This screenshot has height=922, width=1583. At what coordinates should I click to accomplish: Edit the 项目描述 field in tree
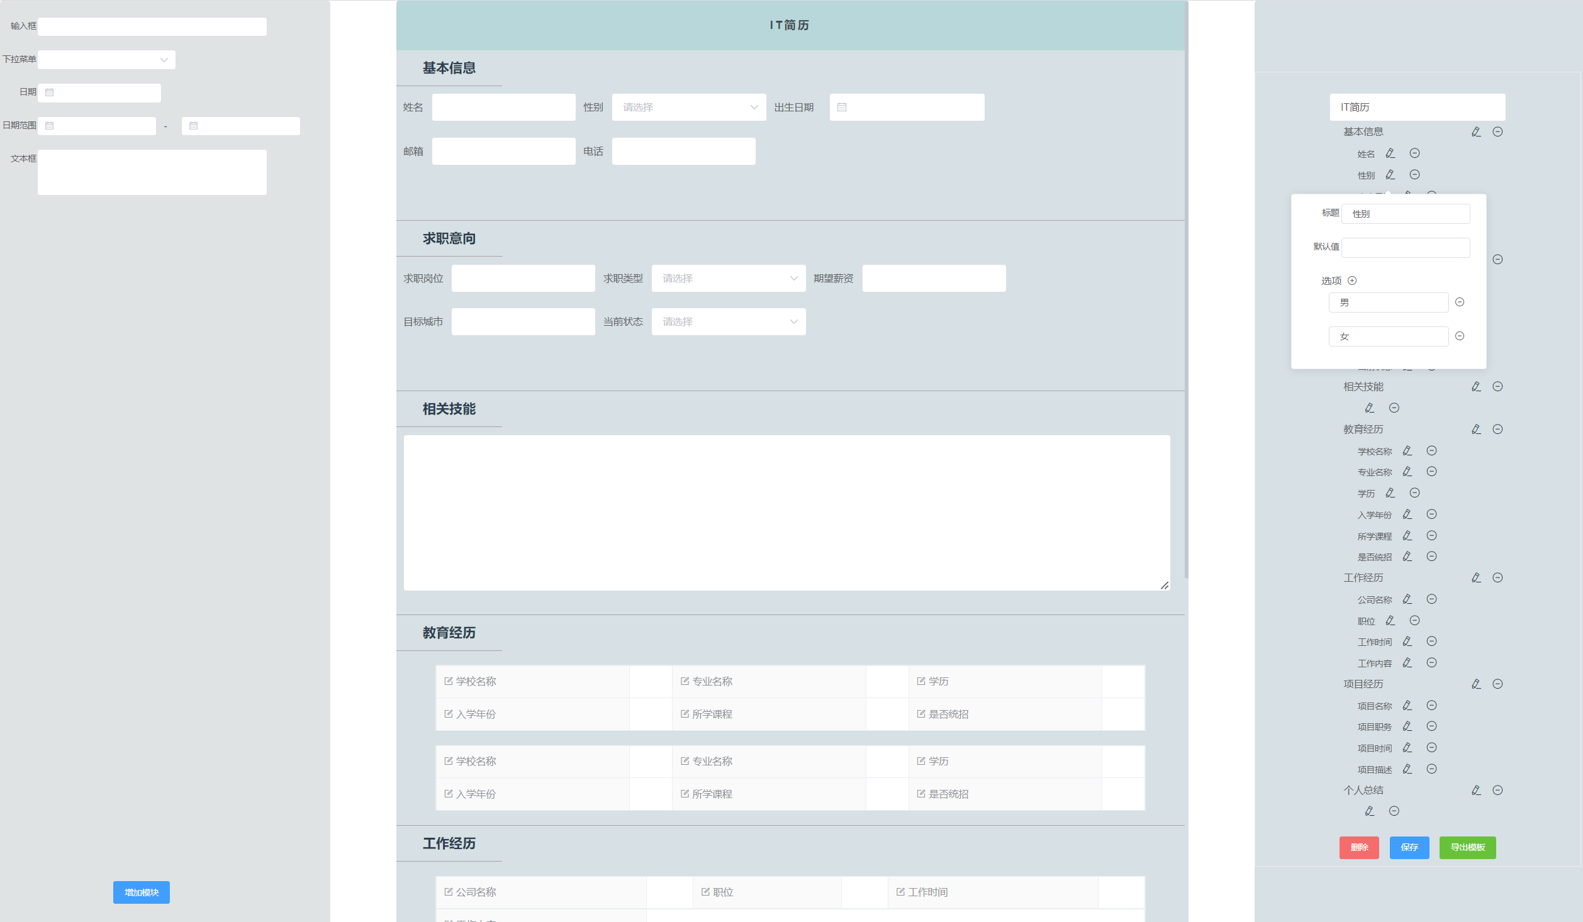[1407, 769]
